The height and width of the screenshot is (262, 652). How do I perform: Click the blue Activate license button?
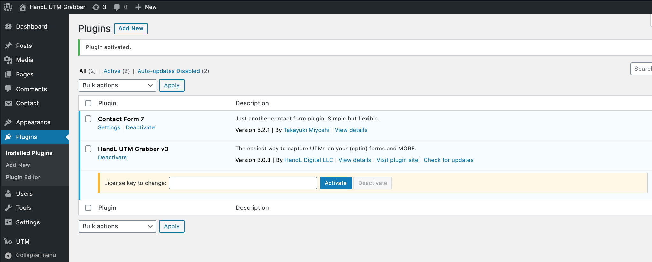336,183
